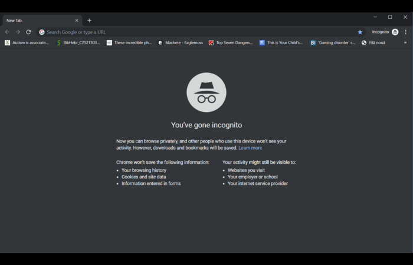Click the You've gone incognito heading
The width and height of the screenshot is (413, 265).
[206, 125]
